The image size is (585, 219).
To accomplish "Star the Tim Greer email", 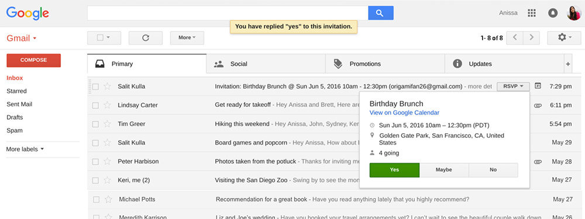I will click(108, 124).
